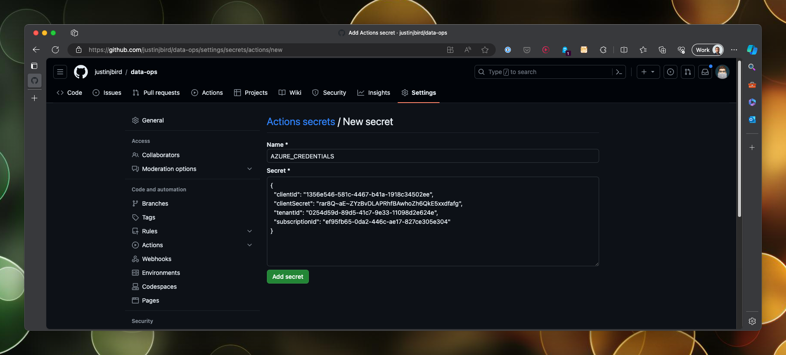Open sidebar settings gear icon
Image resolution: width=786 pixels, height=355 pixels.
[752, 321]
